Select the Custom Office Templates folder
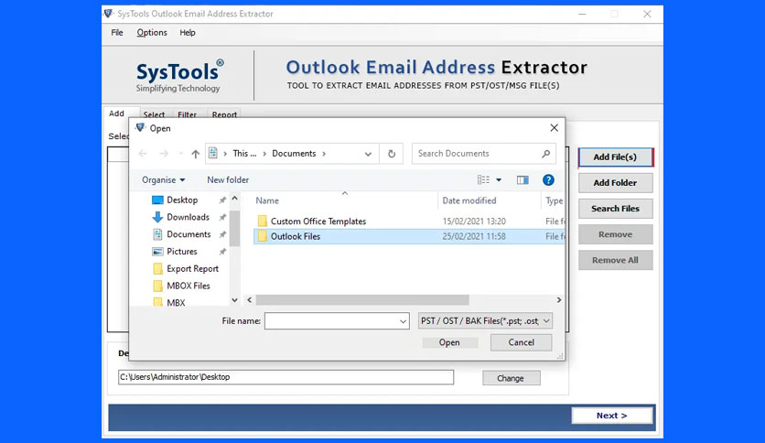The height and width of the screenshot is (443, 765). click(318, 221)
